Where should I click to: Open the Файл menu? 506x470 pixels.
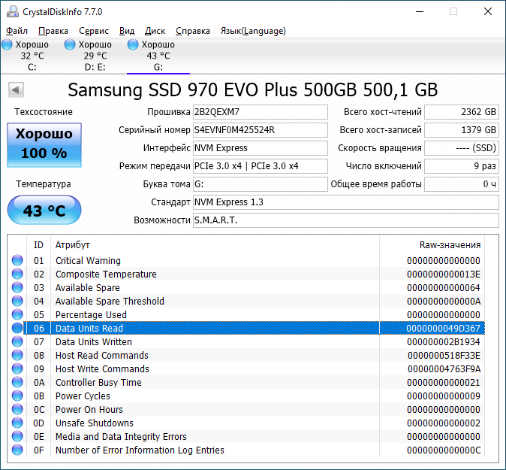click(x=17, y=31)
